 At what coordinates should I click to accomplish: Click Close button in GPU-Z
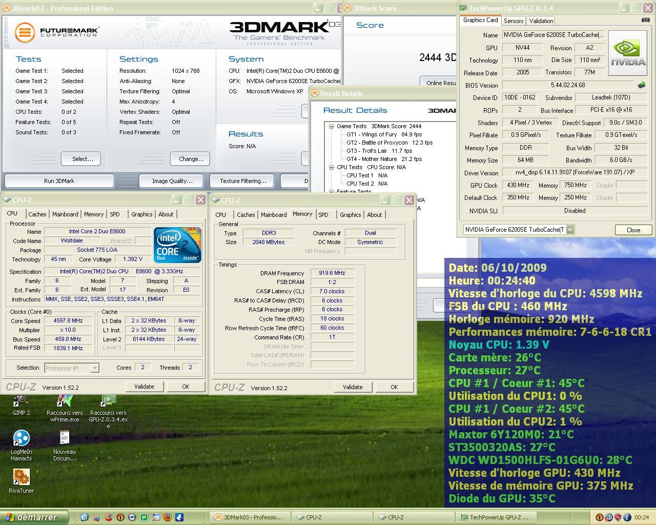click(633, 230)
